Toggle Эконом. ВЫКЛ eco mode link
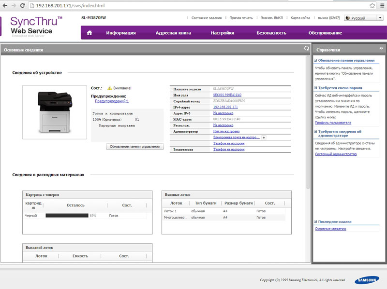 [272, 18]
